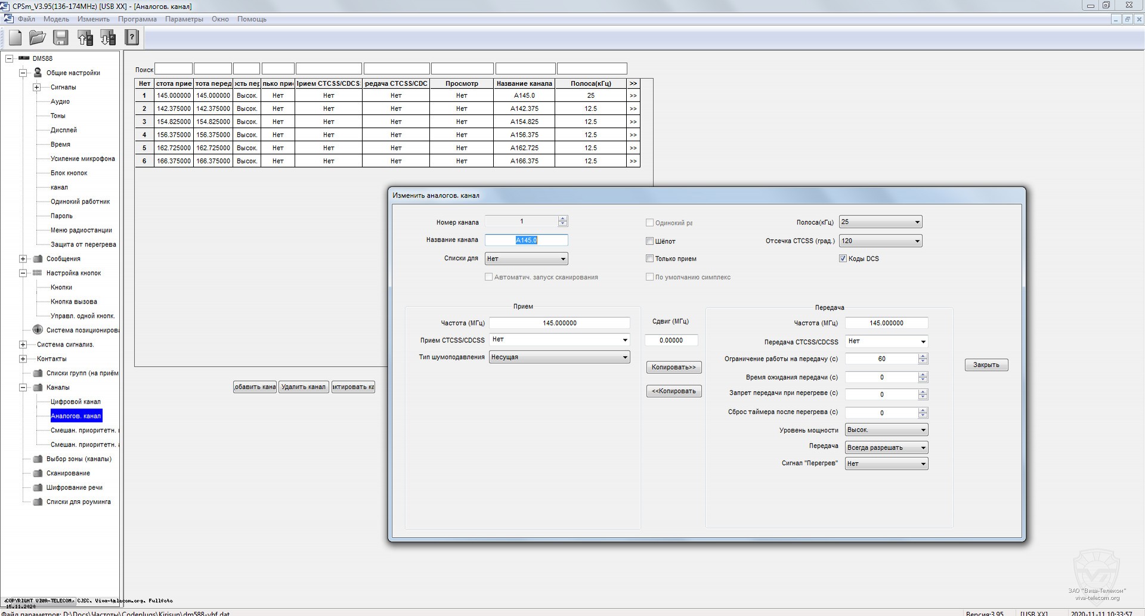Expand the Сообщения tree node
The width and height of the screenshot is (1145, 616).
(23, 259)
